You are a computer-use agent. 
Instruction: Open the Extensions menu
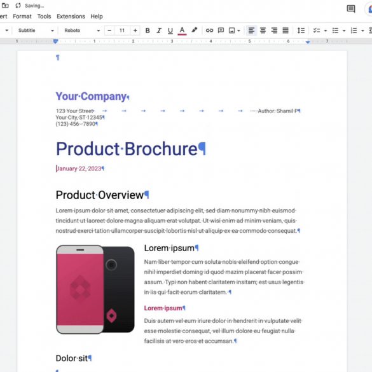(71, 17)
